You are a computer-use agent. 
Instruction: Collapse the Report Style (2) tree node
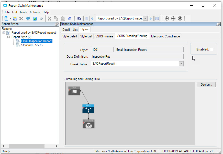point(9,37)
